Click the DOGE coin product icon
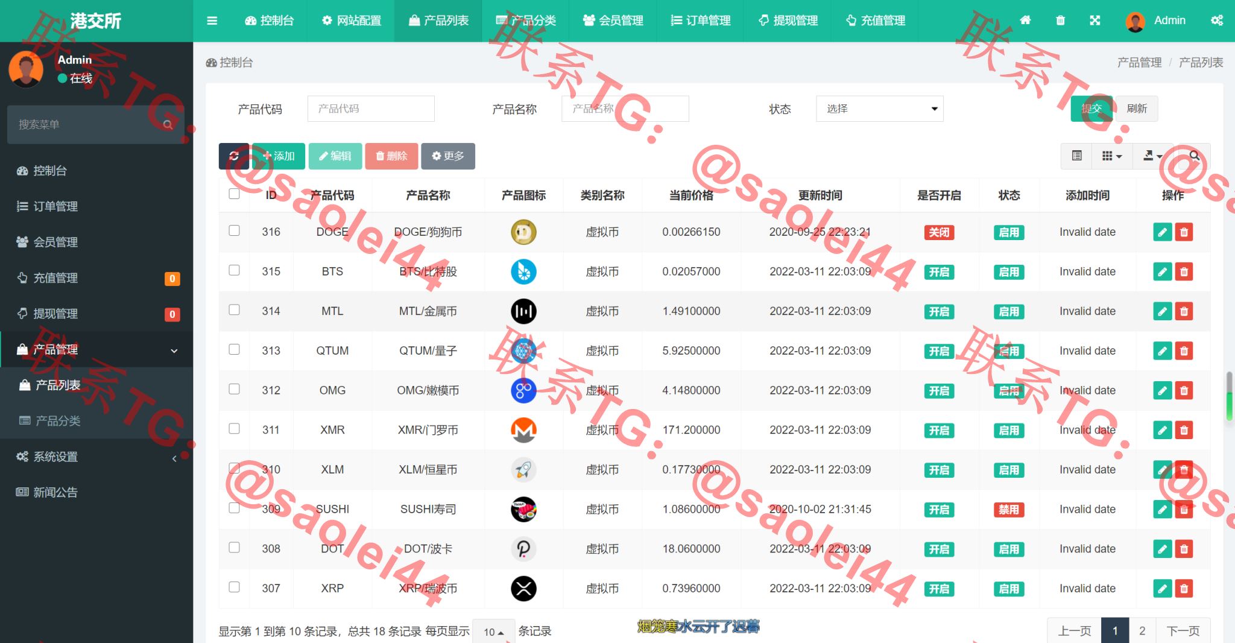Image resolution: width=1235 pixels, height=643 pixels. [523, 232]
